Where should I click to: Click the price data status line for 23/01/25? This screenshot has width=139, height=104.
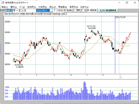click(35, 14)
